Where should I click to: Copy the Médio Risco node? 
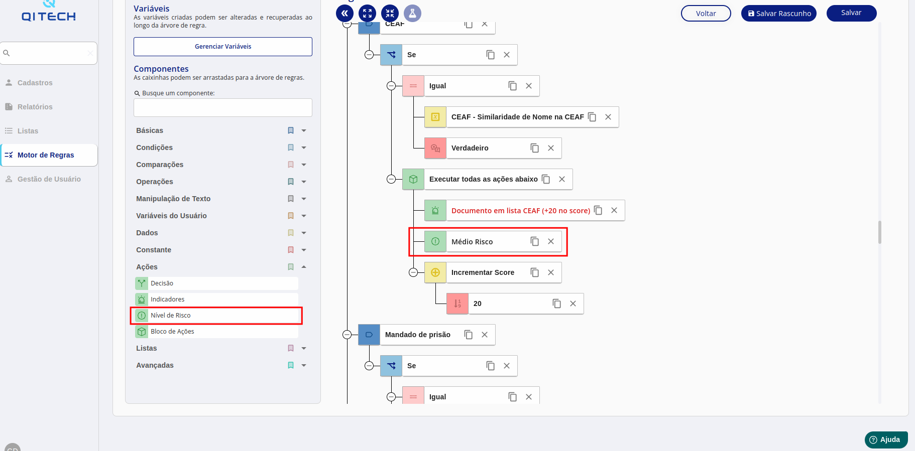(x=535, y=241)
